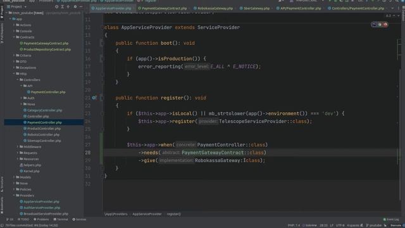Select opened file in Project panel

point(56,7)
